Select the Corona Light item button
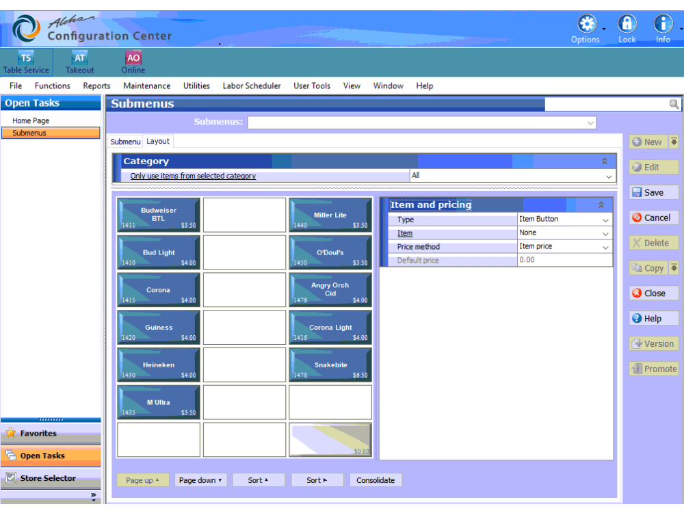This screenshot has height=513, width=684. (330, 327)
